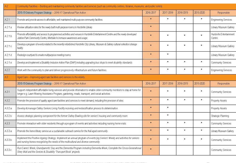
Task: Select the A2.1.c row code cell
Action: tap(10, 46)
